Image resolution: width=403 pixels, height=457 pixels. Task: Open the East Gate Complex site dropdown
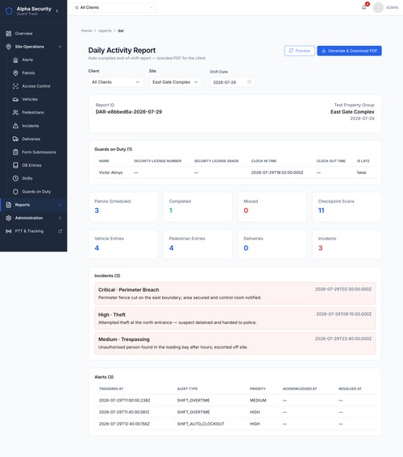coord(175,82)
